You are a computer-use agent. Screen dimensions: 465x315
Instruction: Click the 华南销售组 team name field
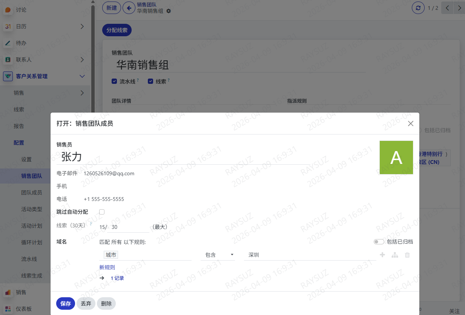239,65
